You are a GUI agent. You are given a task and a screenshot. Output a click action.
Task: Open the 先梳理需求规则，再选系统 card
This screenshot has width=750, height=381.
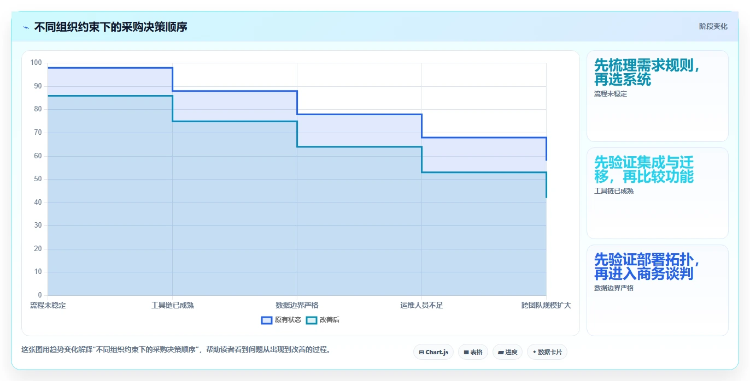click(658, 96)
